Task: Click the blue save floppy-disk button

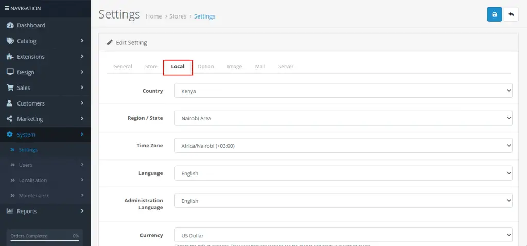Action: click(x=495, y=14)
